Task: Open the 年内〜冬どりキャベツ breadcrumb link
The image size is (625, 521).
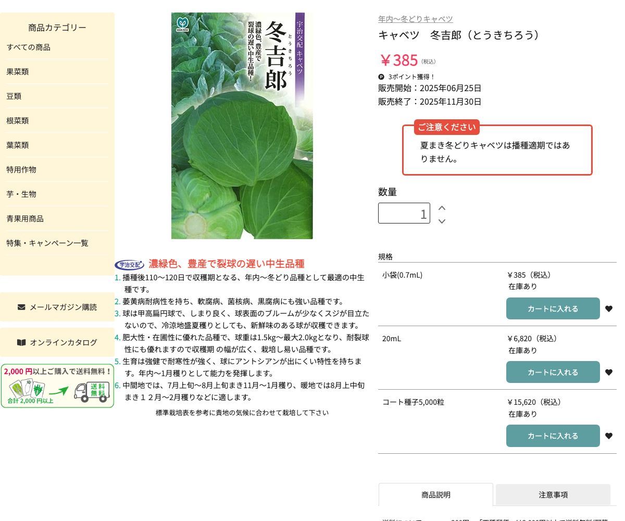Action: point(415,19)
